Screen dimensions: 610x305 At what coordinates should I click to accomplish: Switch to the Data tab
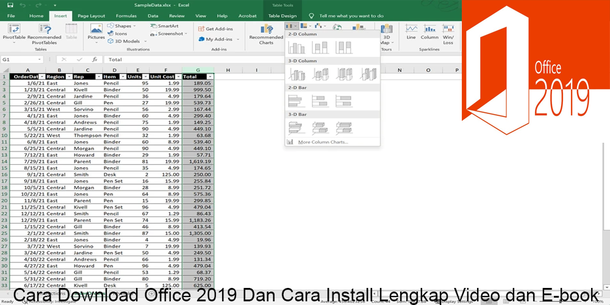pos(153,16)
